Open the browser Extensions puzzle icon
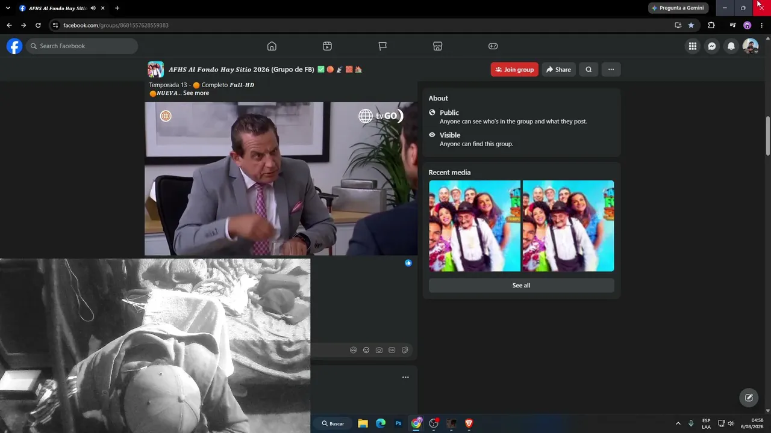 [711, 25]
